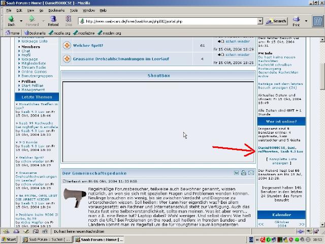325x244 pixels.
Task: Open the Stream Radio sidebar link
Action: (x=34, y=68)
